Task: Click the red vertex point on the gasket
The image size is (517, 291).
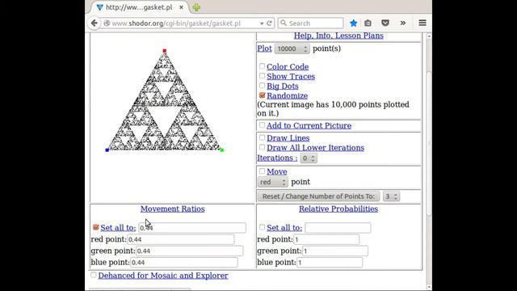Action: coord(165,51)
